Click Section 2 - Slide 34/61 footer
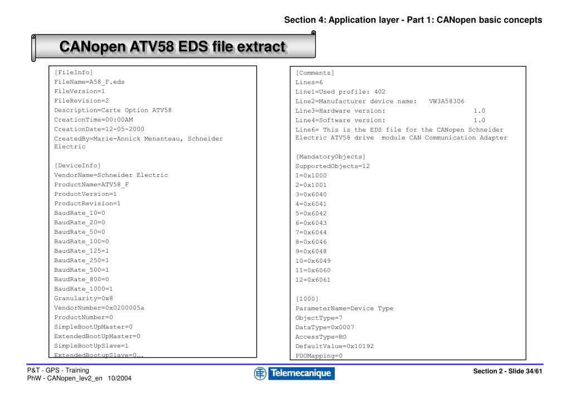This screenshot has width=570, height=395. tap(508, 371)
